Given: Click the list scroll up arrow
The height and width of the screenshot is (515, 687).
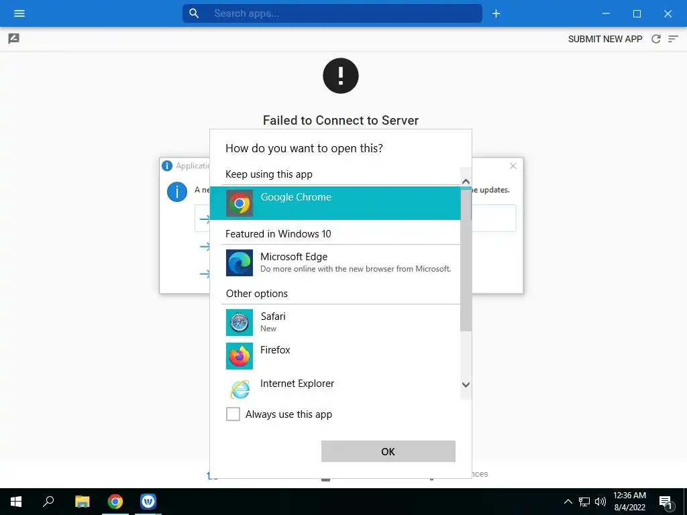Looking at the screenshot, I should (466, 181).
